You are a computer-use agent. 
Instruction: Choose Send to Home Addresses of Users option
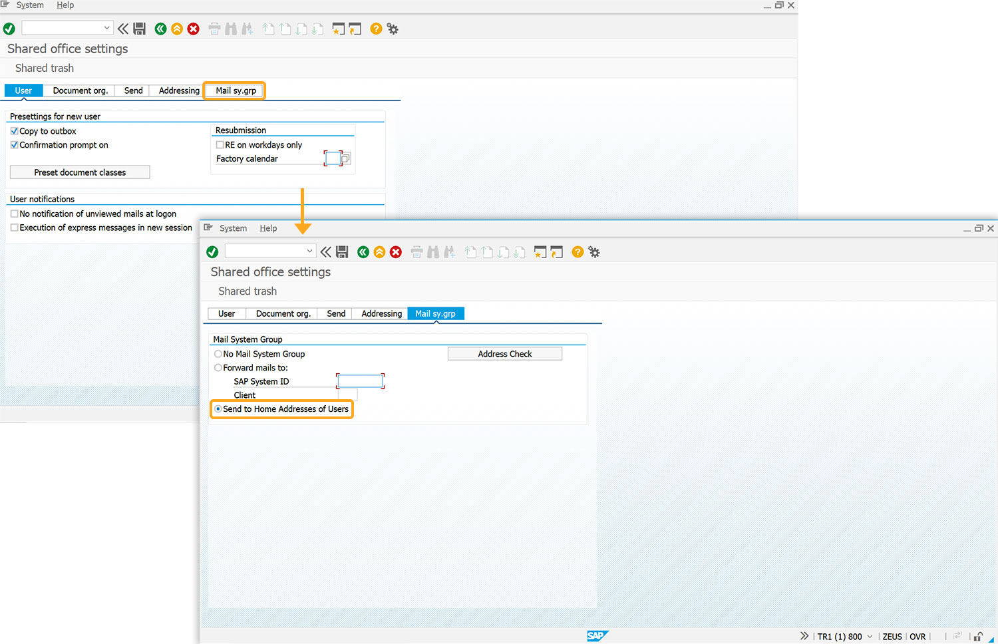tap(218, 409)
